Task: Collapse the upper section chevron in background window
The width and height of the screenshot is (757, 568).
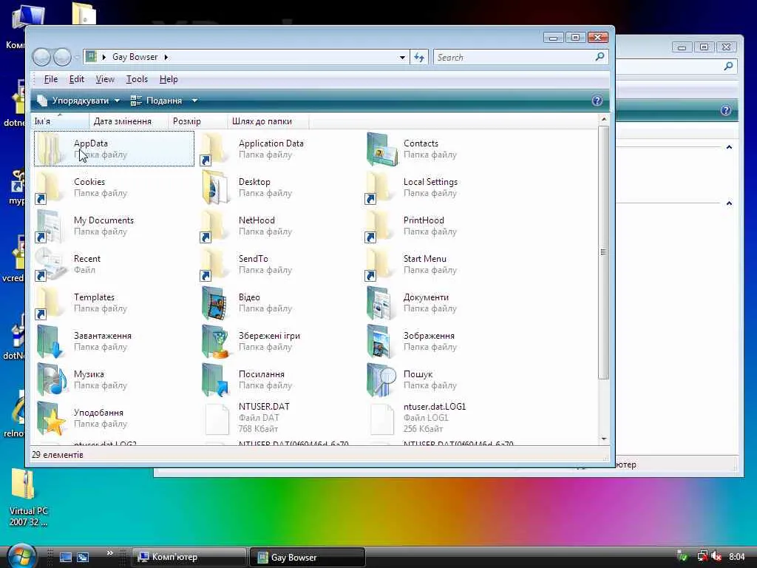Action: (729, 147)
